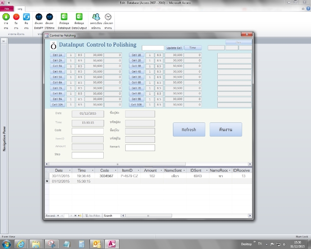Open the File tab
The height and width of the screenshot is (249, 311).
(x=7, y=9)
